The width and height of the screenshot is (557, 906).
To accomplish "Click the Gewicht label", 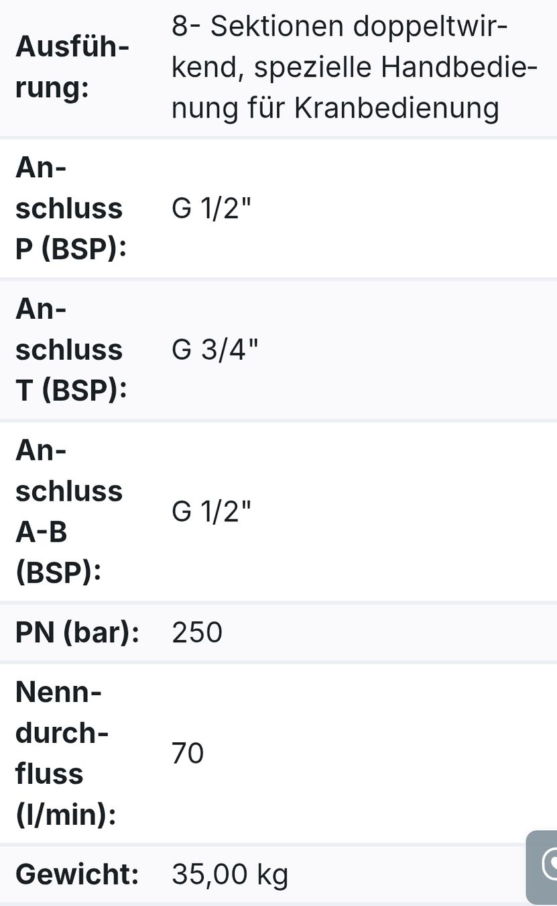I will coord(77,874).
